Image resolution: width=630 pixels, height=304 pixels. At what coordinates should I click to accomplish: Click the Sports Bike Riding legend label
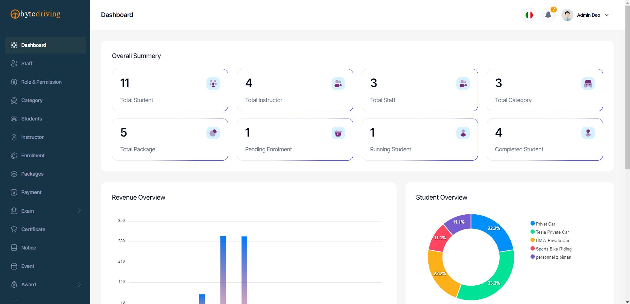click(554, 249)
